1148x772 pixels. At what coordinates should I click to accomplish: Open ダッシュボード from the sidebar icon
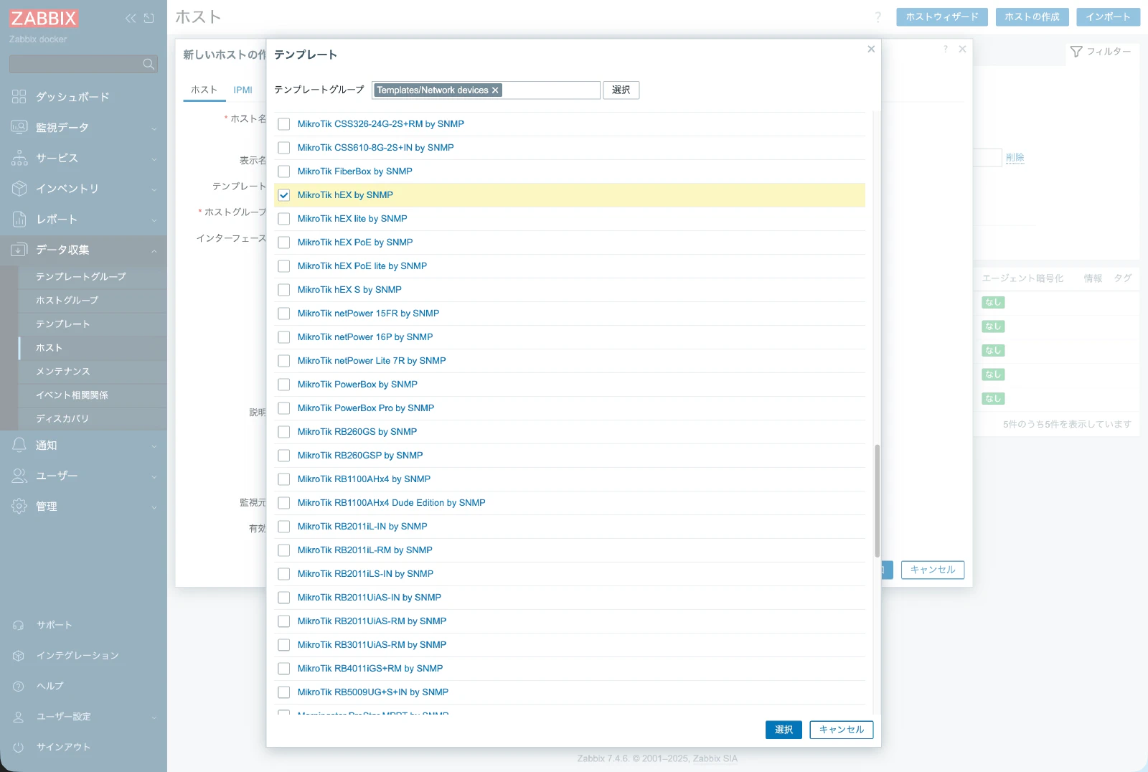tap(19, 97)
